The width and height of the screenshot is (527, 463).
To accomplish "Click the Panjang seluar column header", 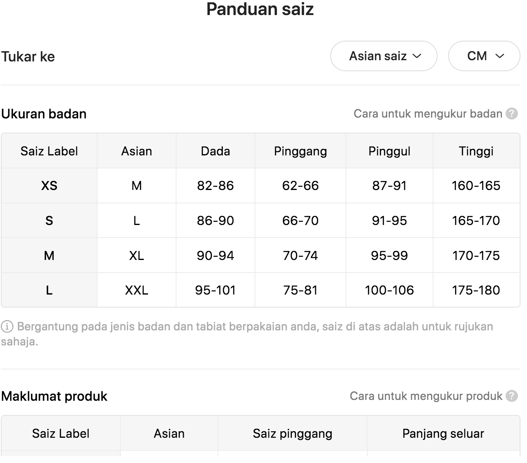I will pyautogui.click(x=443, y=434).
